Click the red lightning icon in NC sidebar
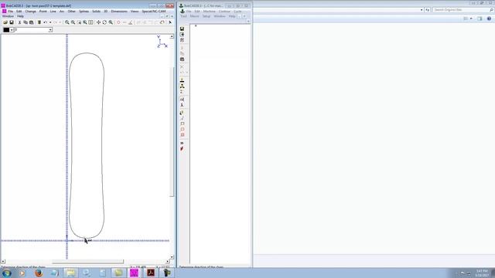Image resolution: width=495 pixels, height=278 pixels. click(x=183, y=149)
